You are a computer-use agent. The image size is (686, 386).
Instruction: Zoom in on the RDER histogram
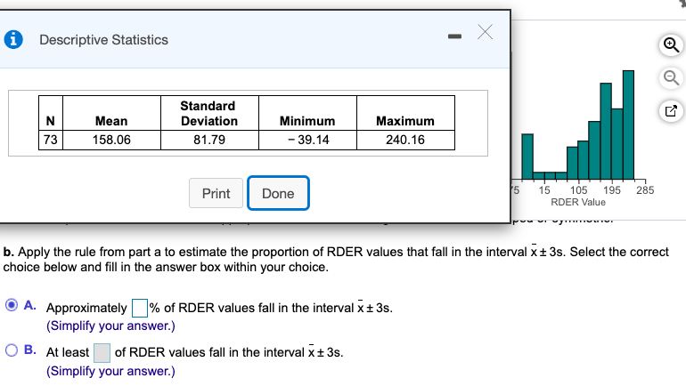[671, 45]
